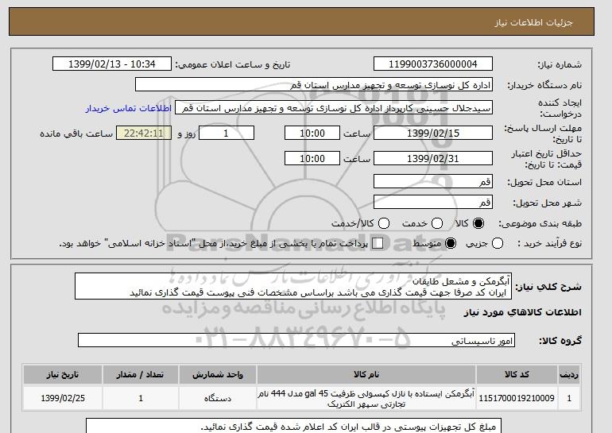Click the نام کالا column header
The image size is (612, 433).
pos(366,374)
